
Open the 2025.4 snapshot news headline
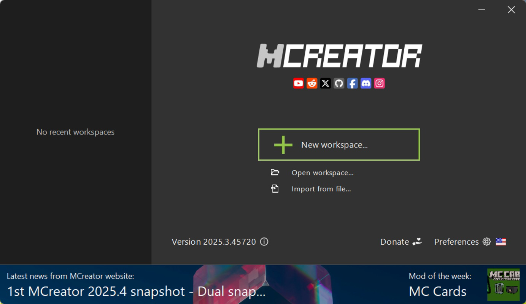pos(136,291)
